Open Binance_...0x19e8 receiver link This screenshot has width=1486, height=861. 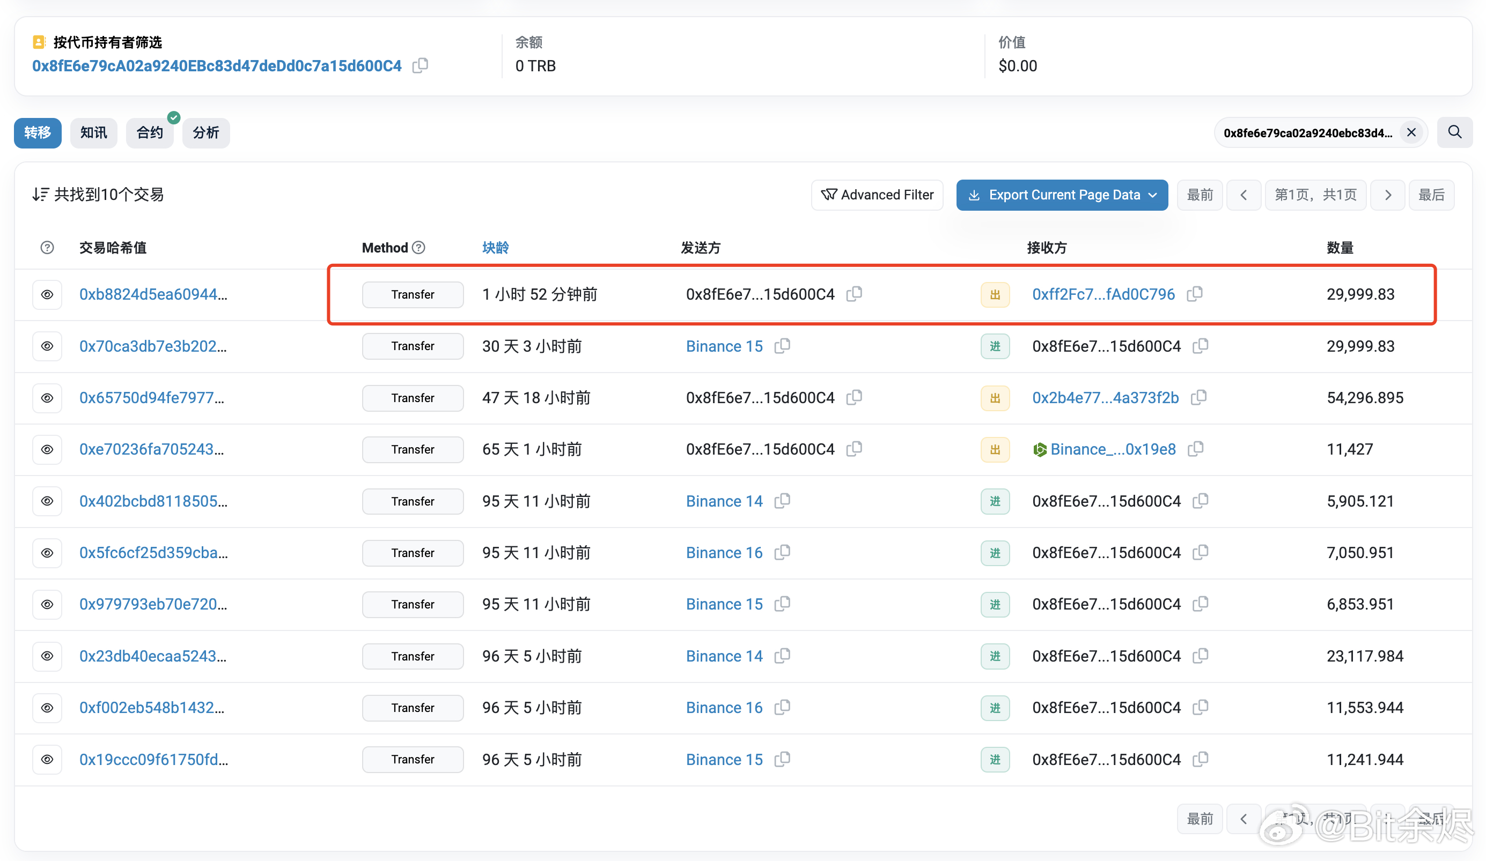click(x=1112, y=449)
